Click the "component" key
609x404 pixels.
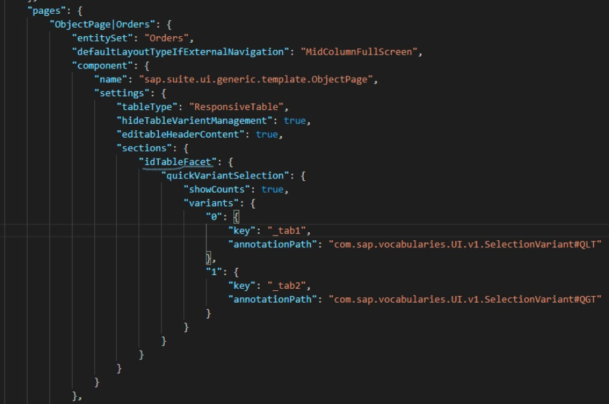tap(102, 66)
